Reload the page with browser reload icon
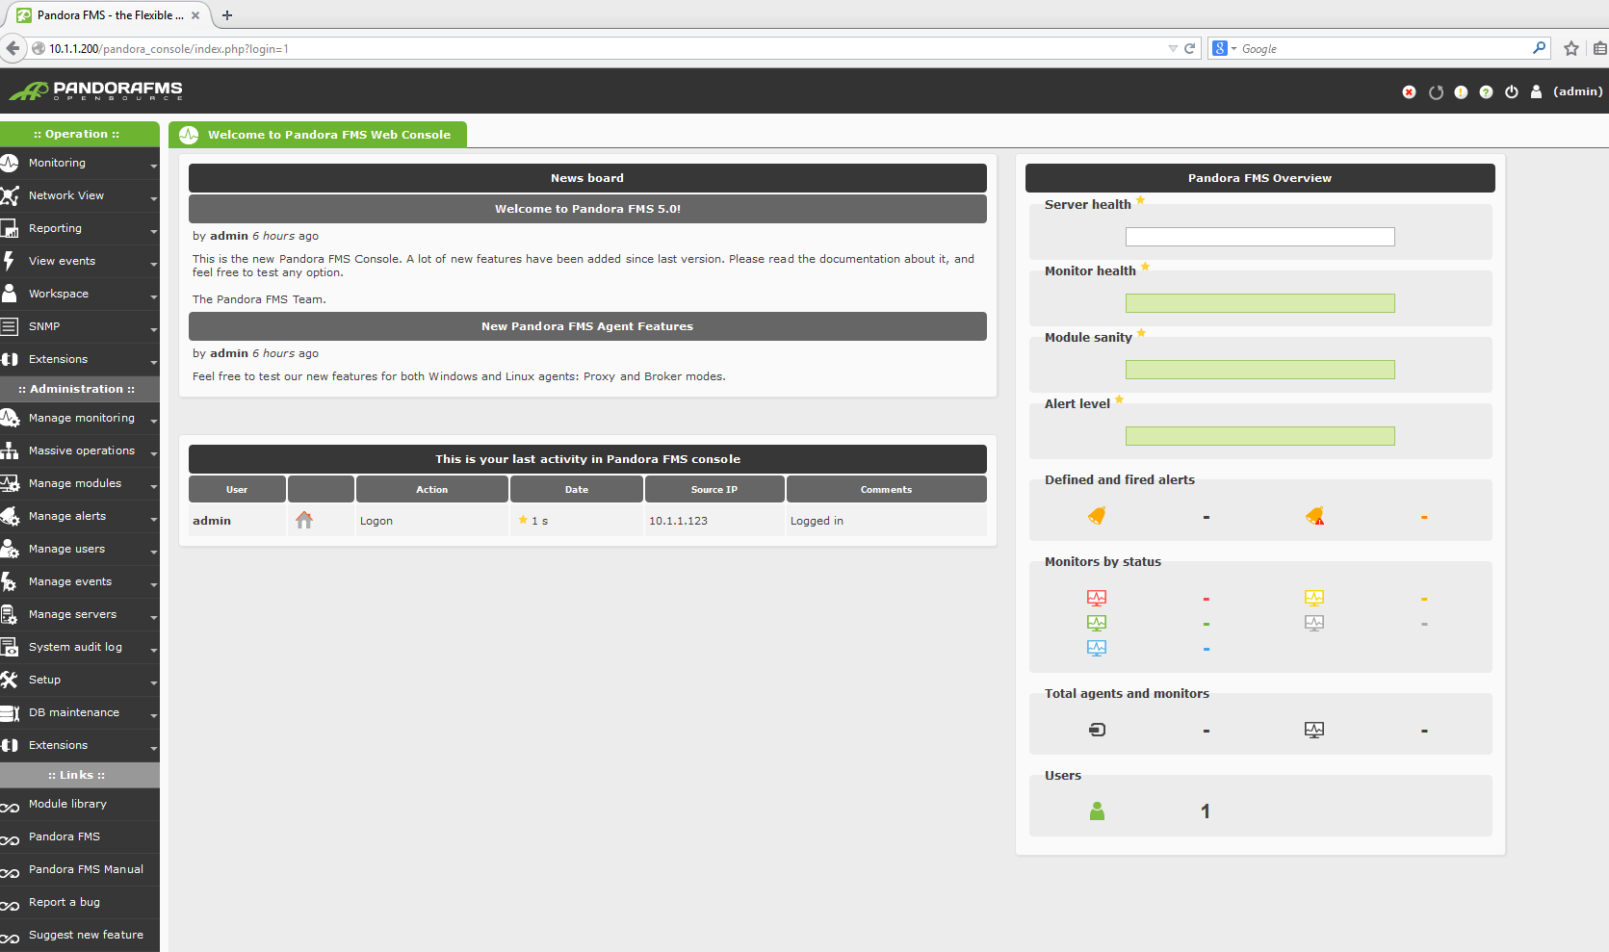 1189,48
